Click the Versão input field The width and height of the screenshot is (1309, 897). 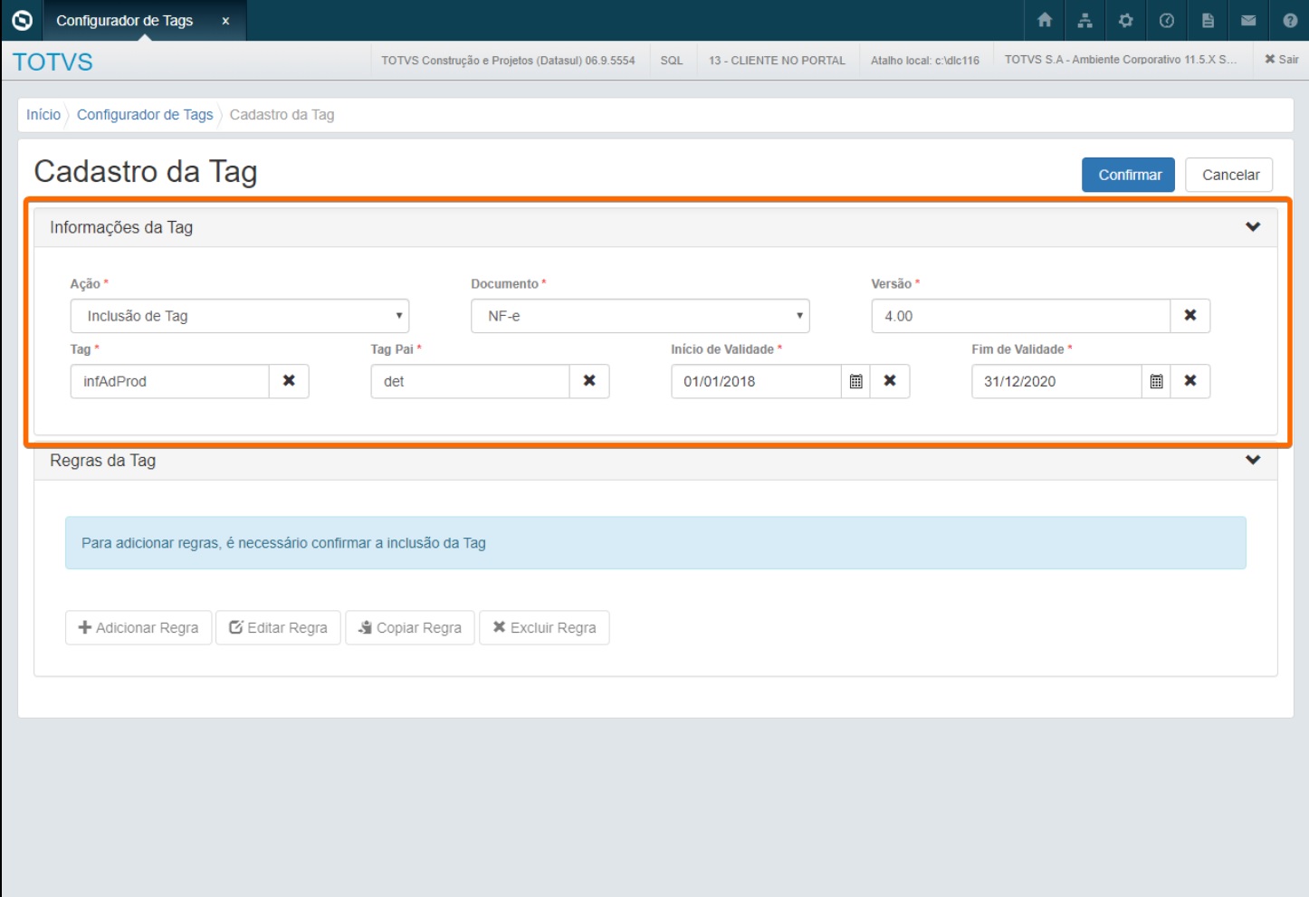(x=1021, y=316)
